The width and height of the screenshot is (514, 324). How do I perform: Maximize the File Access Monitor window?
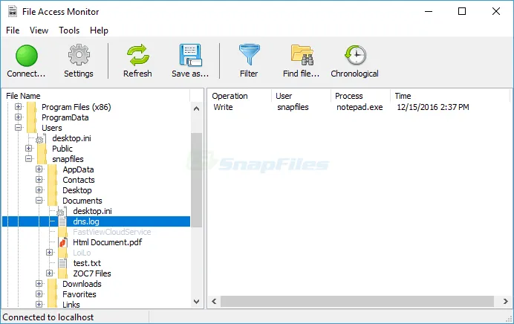coord(462,11)
